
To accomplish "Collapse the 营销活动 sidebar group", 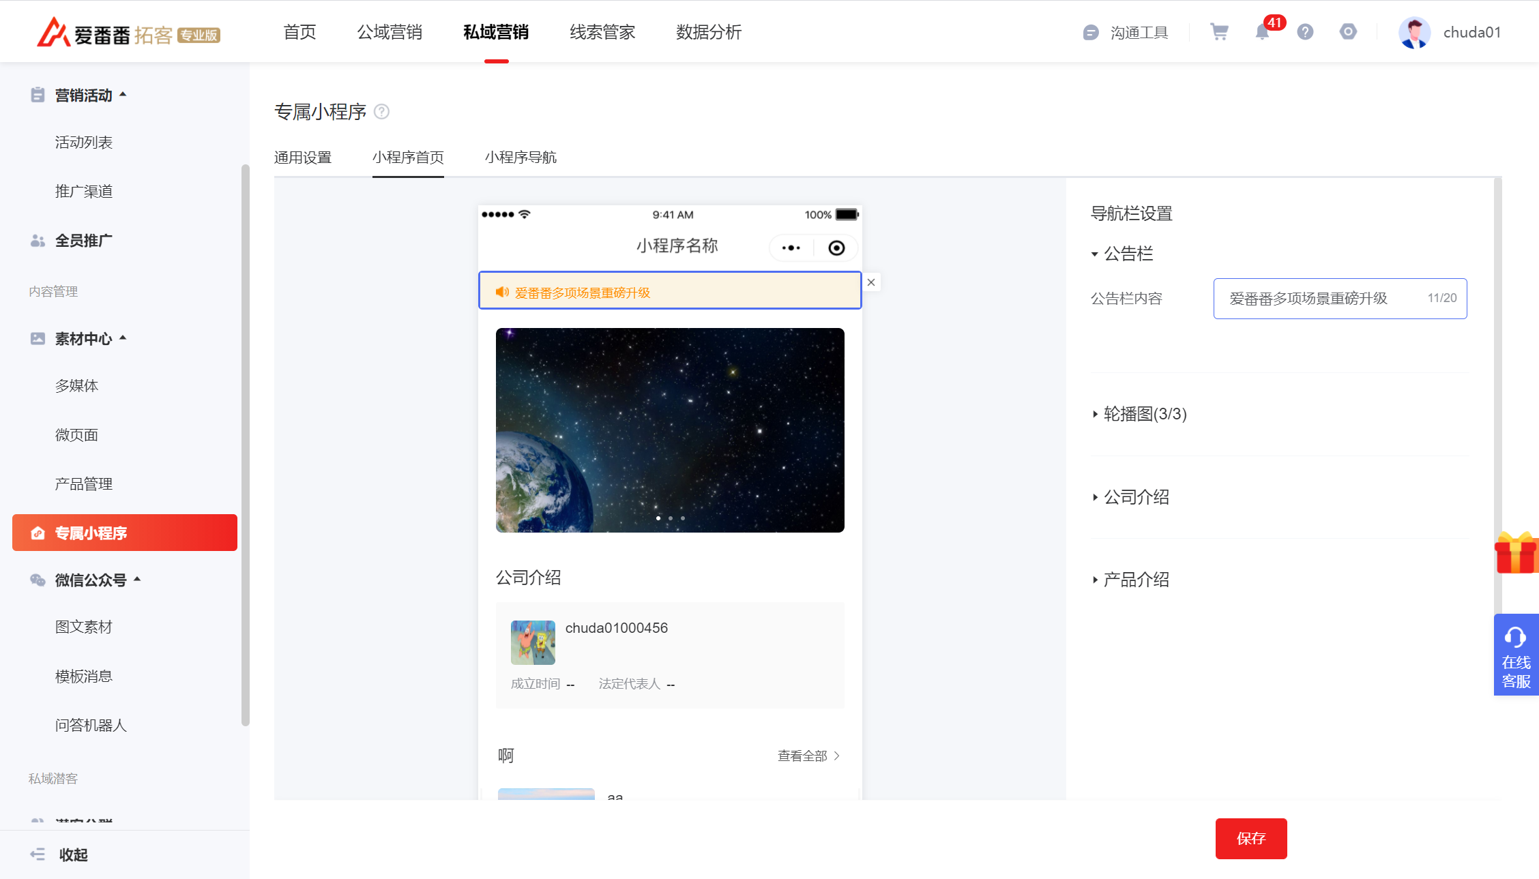I will (x=123, y=94).
